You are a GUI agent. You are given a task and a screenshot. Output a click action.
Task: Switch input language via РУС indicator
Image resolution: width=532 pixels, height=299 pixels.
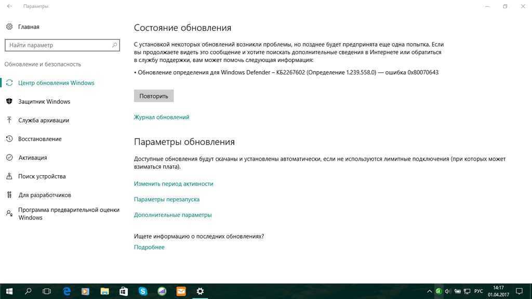pos(478,291)
